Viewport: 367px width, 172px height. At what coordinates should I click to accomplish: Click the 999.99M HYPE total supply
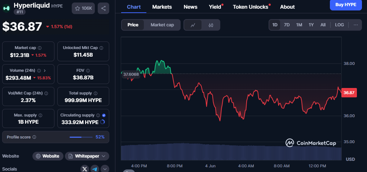[x=83, y=100]
